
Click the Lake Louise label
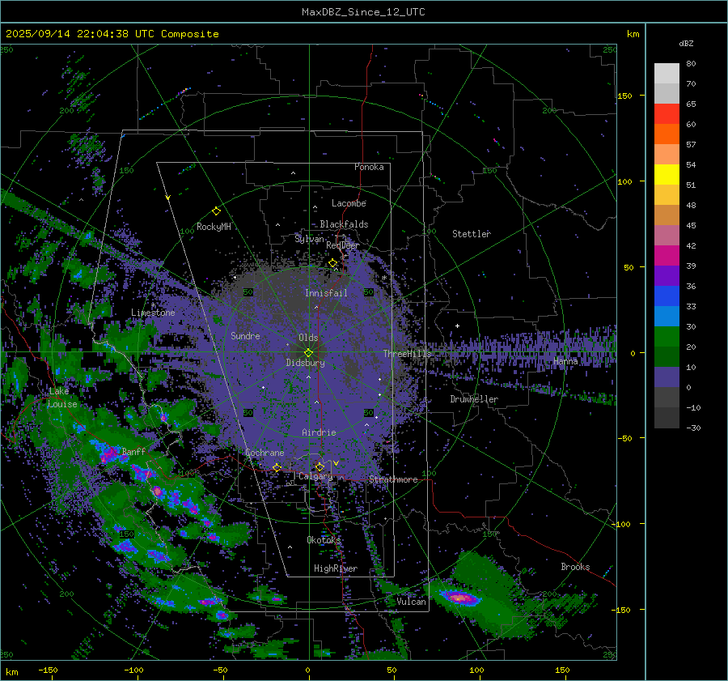(62, 398)
